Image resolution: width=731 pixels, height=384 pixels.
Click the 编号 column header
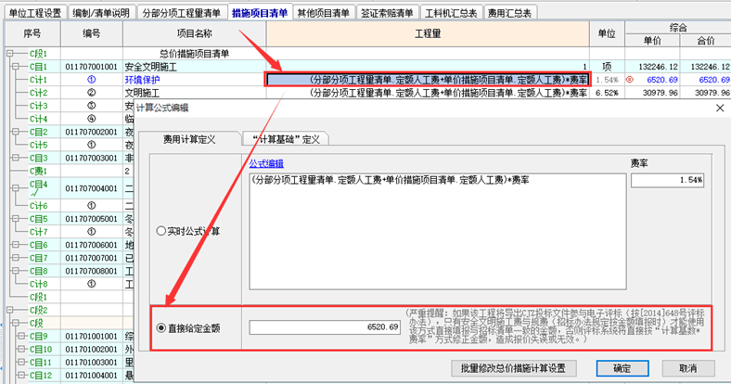[91, 33]
